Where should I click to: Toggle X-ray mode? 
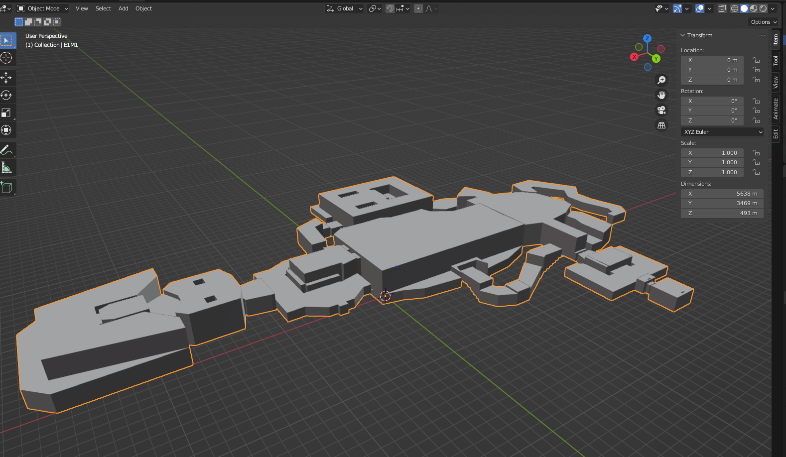[x=722, y=8]
